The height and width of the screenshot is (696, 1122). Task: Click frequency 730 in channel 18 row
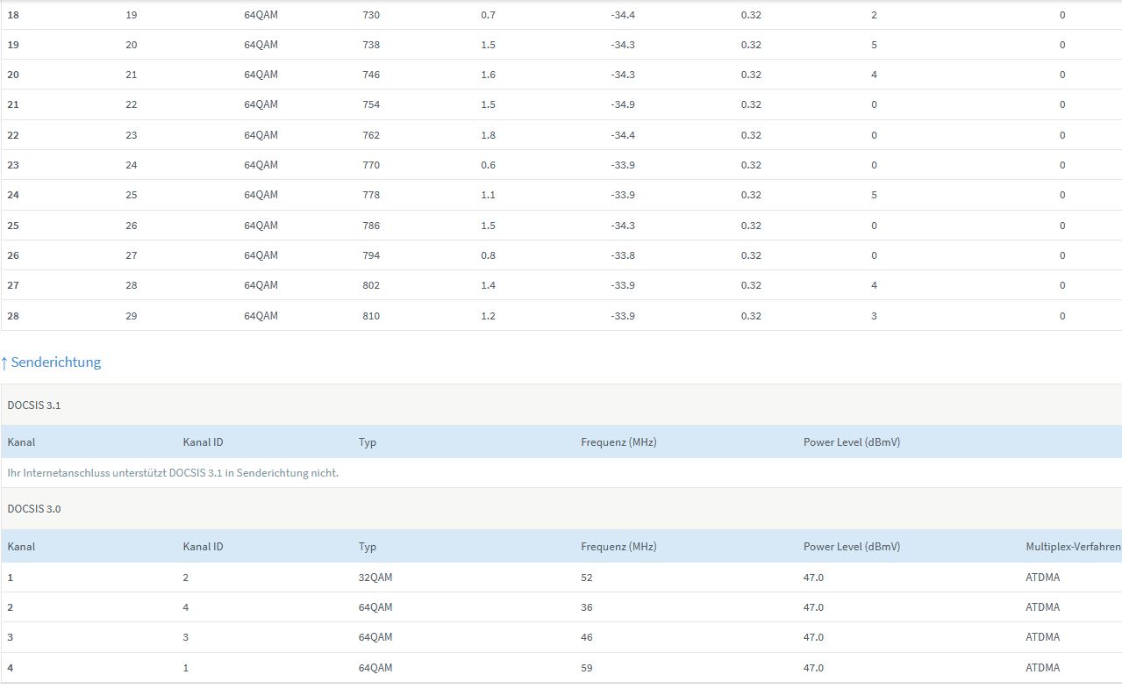371,15
